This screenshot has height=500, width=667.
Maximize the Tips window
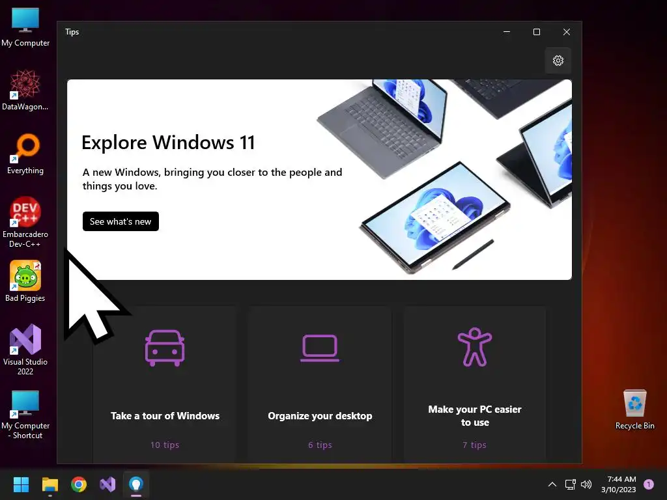[537, 32]
